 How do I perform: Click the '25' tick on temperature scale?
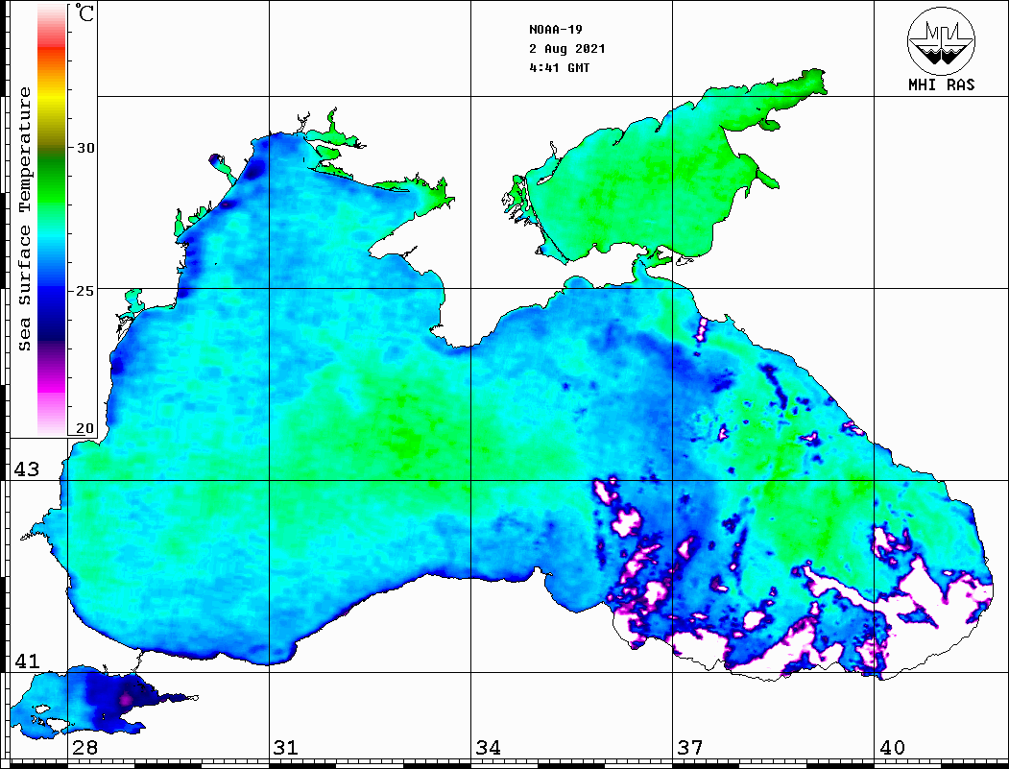[x=84, y=291]
